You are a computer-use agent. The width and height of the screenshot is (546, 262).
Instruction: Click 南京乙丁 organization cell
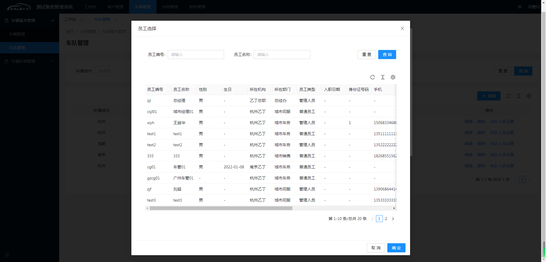tap(258, 167)
